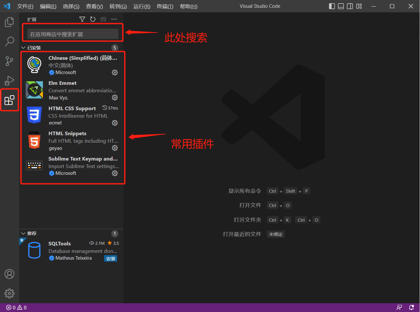Open gear settings for HTML Snippets extension
The width and height of the screenshot is (420, 312).
pyautogui.click(x=115, y=148)
